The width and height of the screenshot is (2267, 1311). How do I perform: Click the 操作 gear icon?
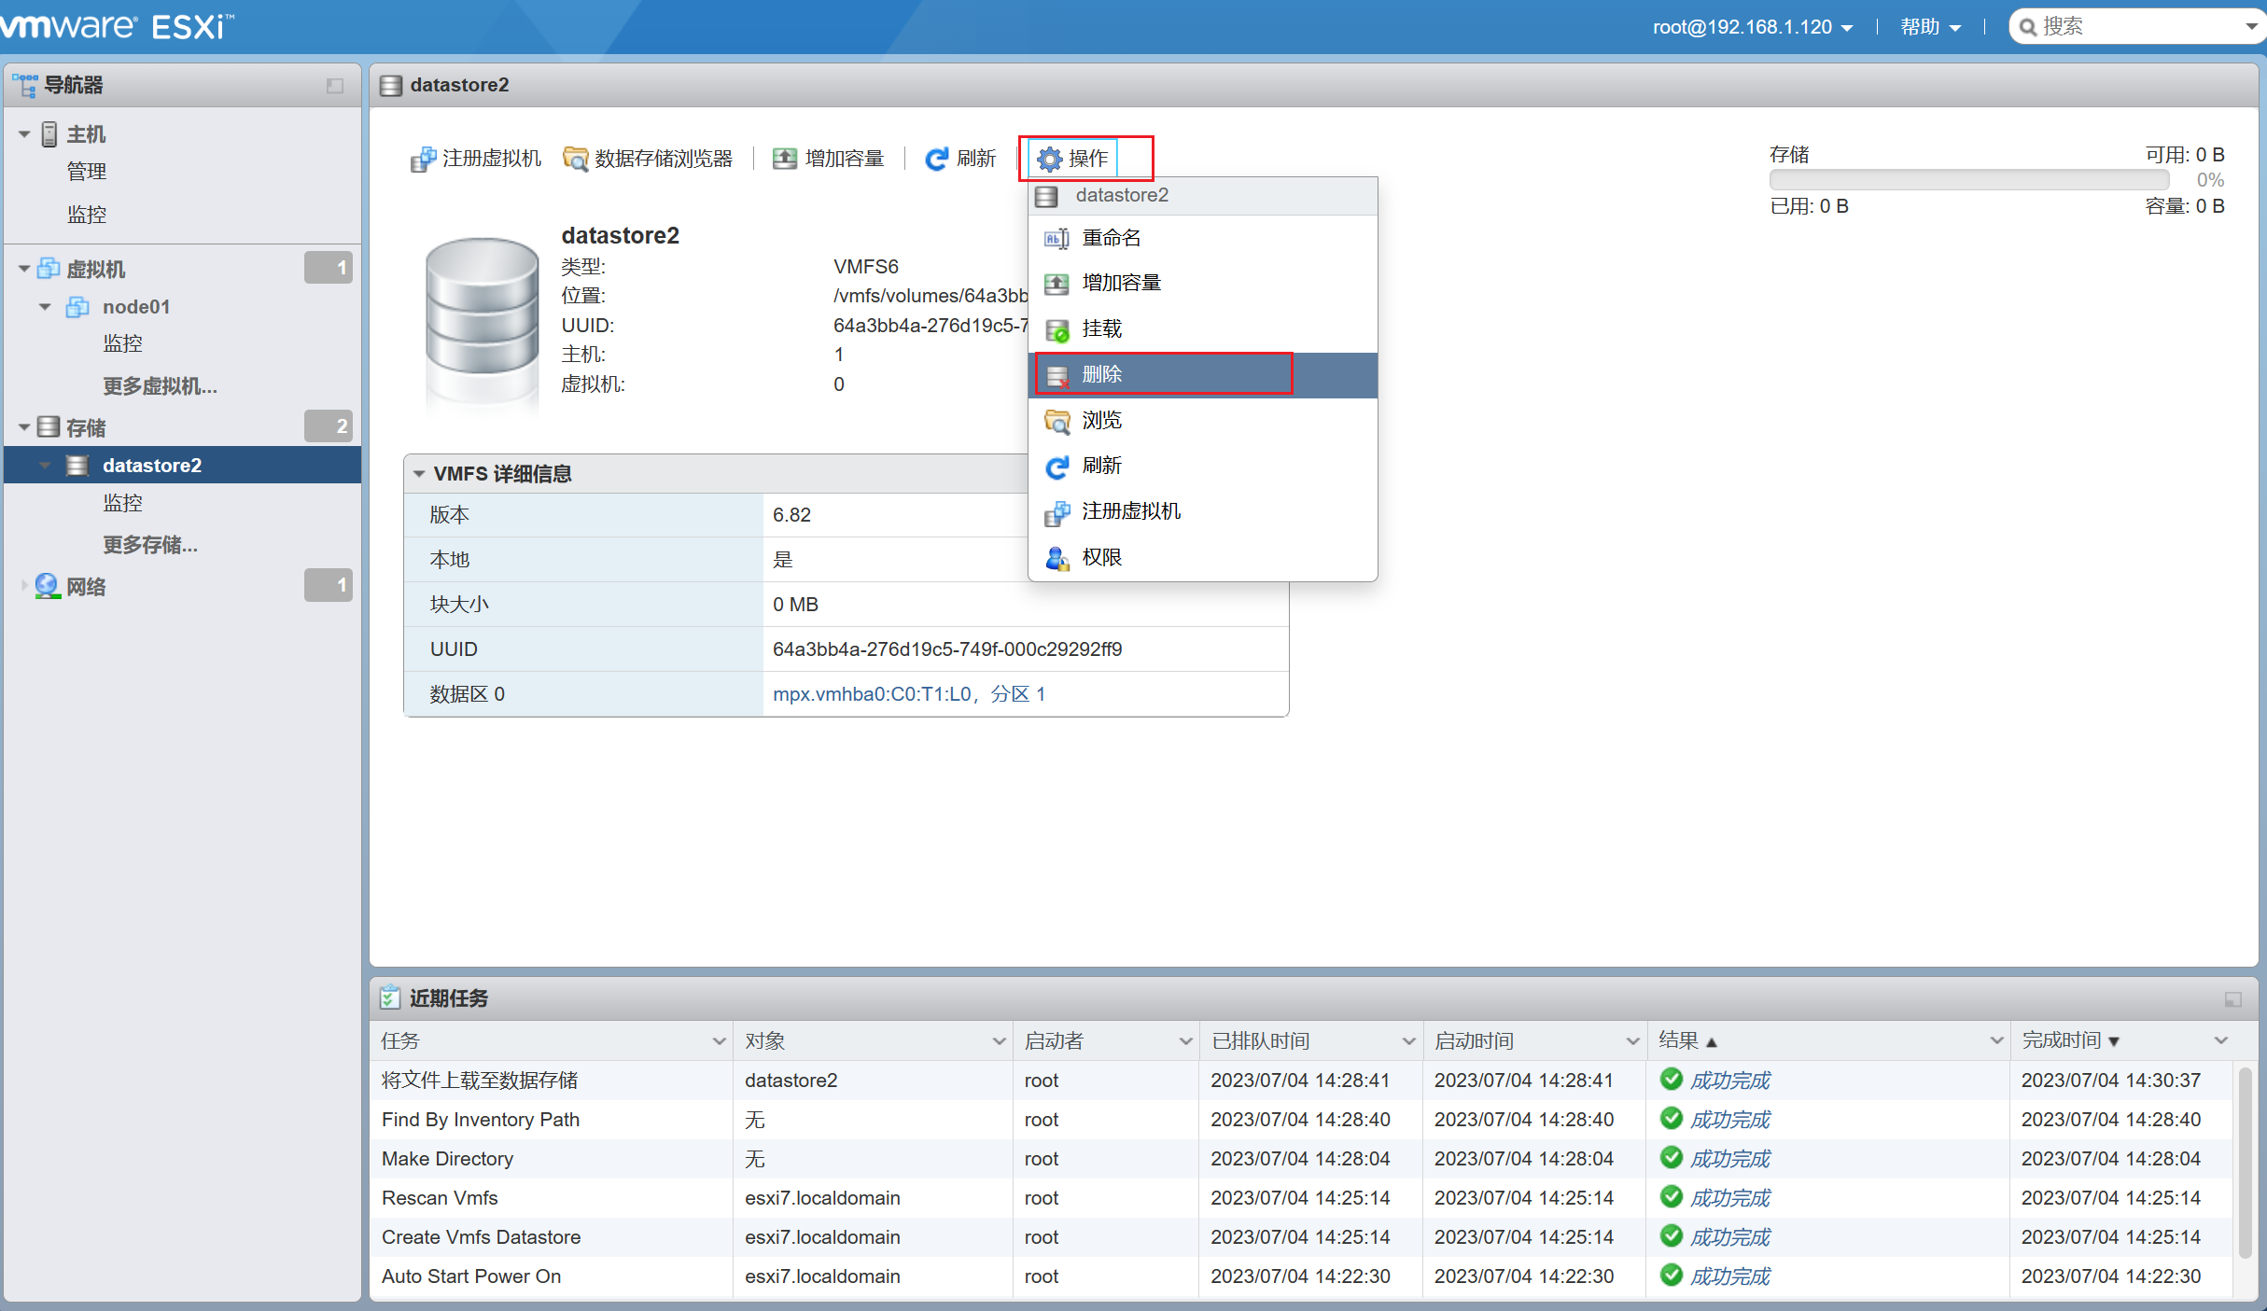1050,160
